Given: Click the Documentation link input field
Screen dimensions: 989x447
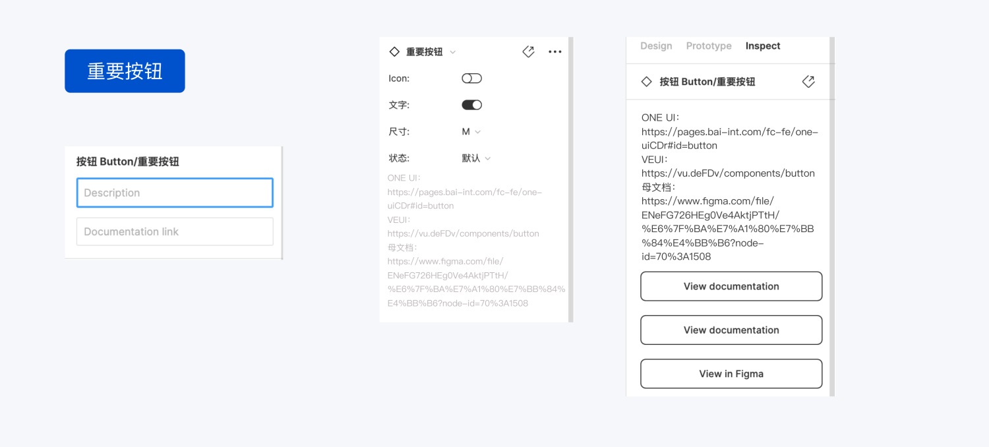Looking at the screenshot, I should coord(175,231).
